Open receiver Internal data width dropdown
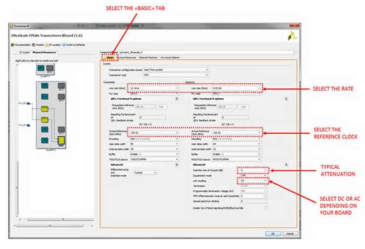Viewport: 365px width, 249px height. [237, 149]
